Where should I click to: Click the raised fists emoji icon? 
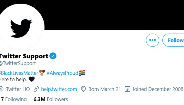point(42,72)
